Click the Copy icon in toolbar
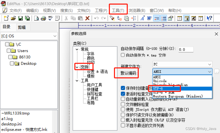Screen dimensions: 220x133 (x=73, y=18)
